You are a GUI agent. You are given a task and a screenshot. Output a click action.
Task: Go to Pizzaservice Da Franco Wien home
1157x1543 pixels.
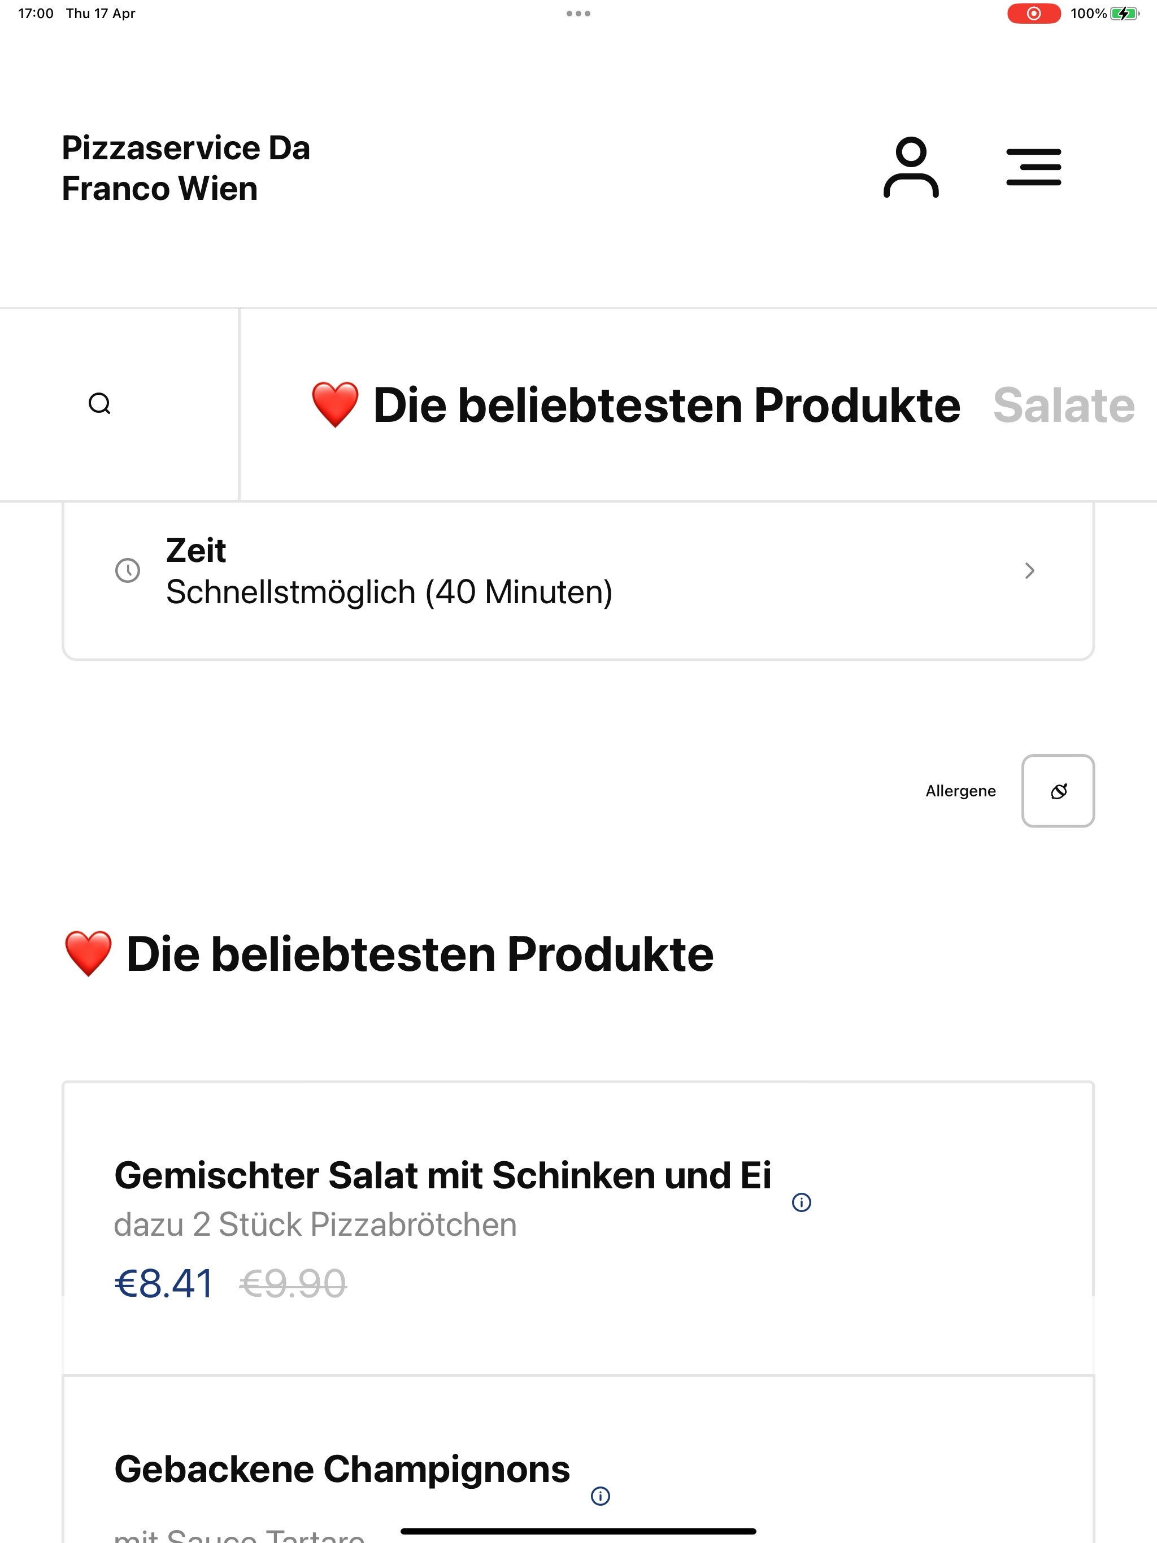click(x=186, y=168)
